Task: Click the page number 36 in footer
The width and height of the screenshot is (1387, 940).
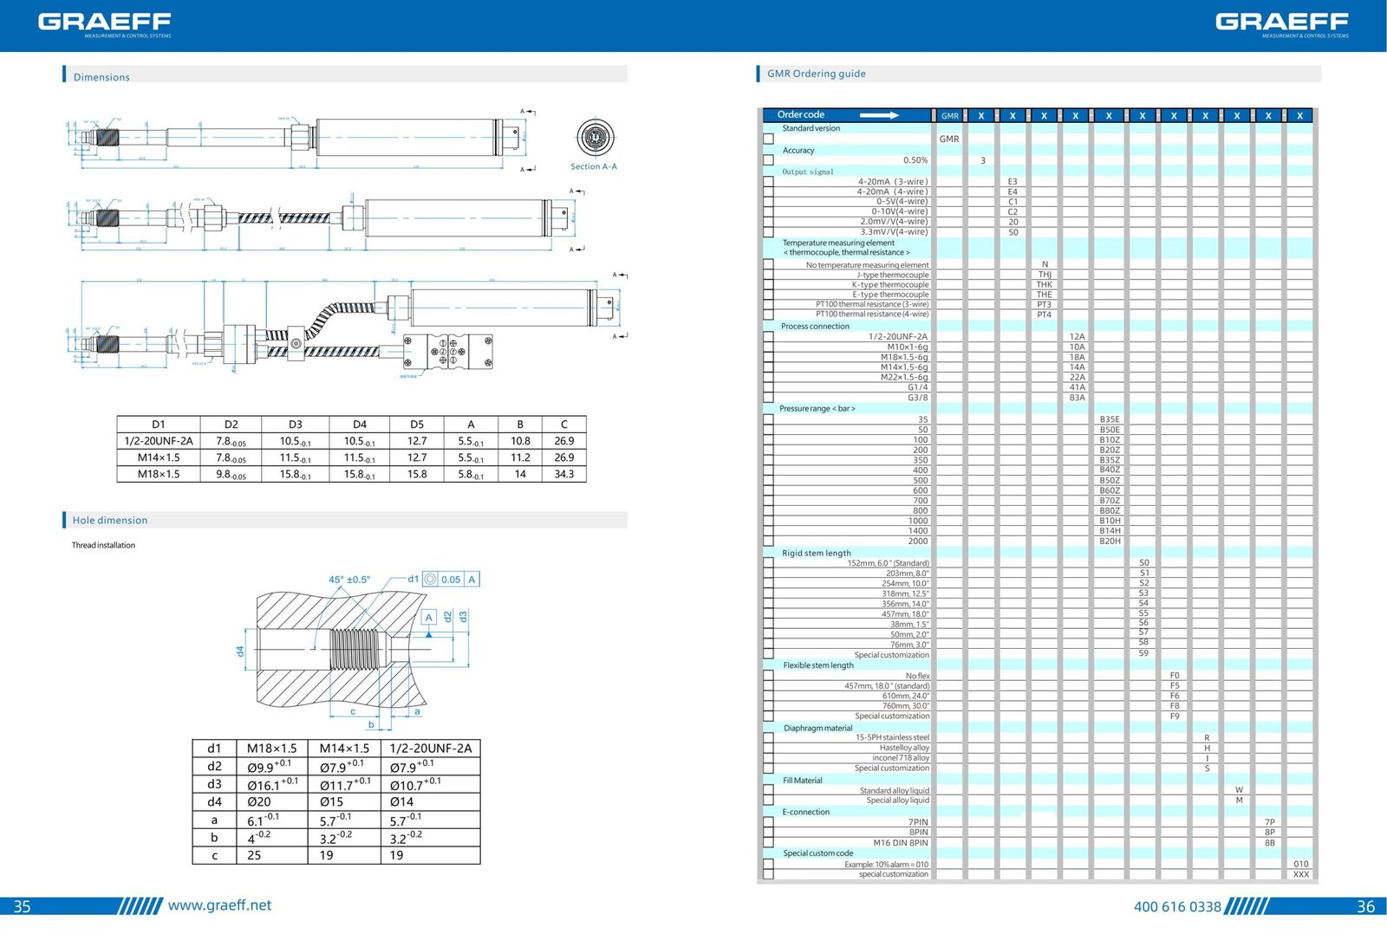Action: tap(1365, 907)
